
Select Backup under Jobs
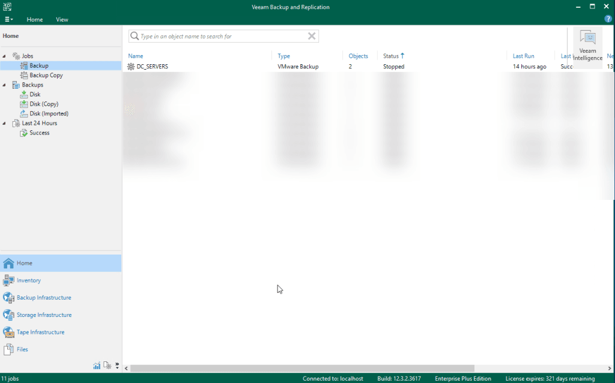pyautogui.click(x=39, y=65)
